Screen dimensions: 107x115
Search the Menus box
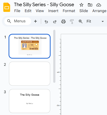18,21
